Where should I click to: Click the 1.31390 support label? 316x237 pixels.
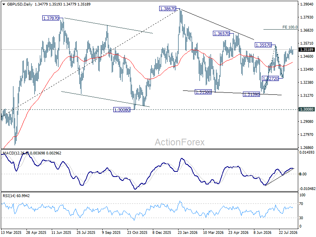251,94
